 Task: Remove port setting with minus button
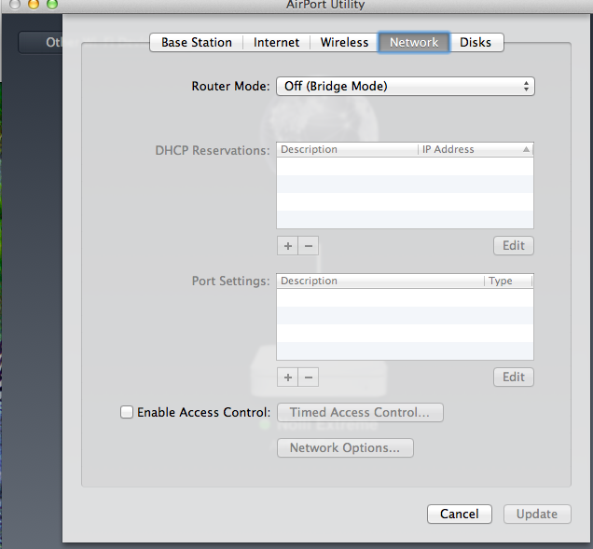(309, 377)
